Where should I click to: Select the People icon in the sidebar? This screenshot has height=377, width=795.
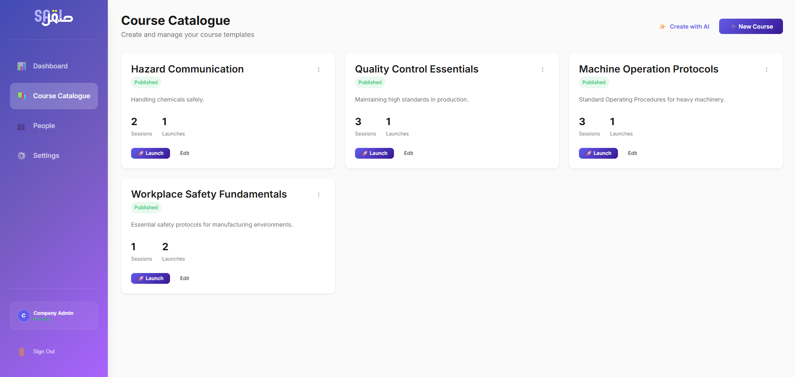point(21,126)
